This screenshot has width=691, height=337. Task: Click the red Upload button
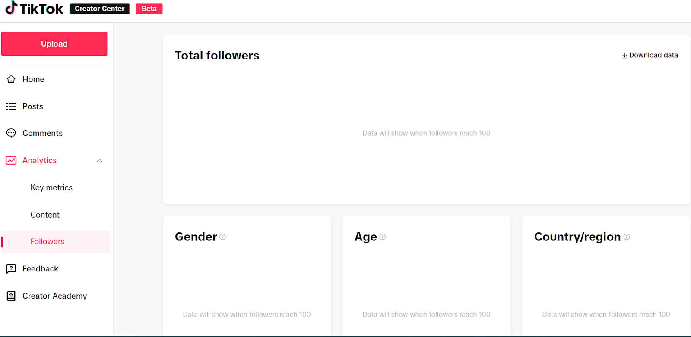pyautogui.click(x=54, y=44)
